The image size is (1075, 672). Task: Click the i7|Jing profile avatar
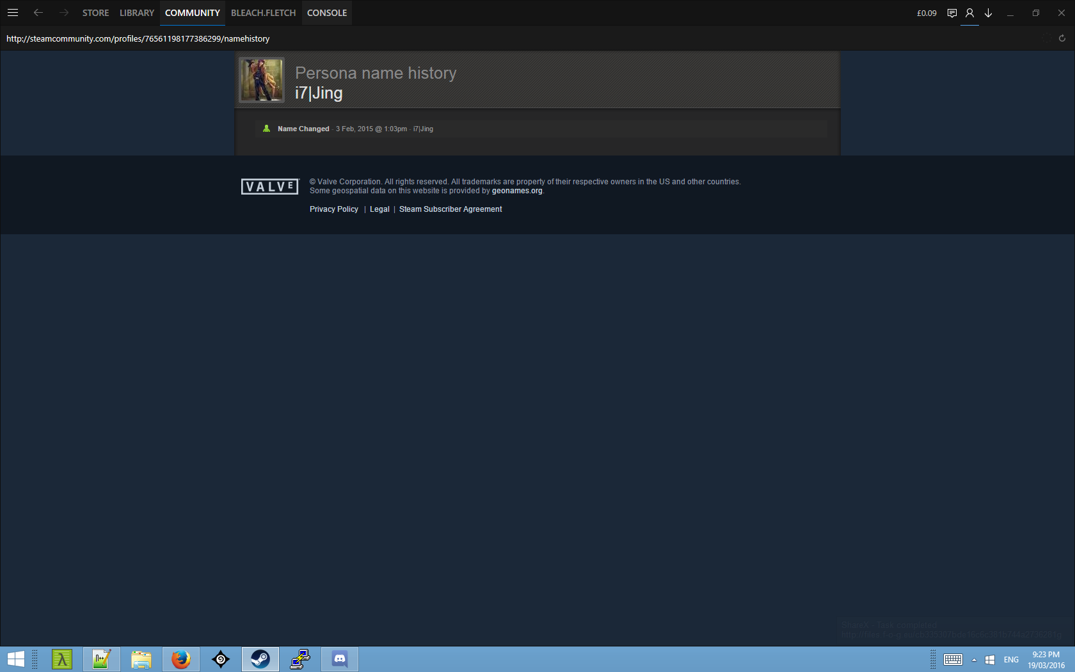tap(262, 80)
